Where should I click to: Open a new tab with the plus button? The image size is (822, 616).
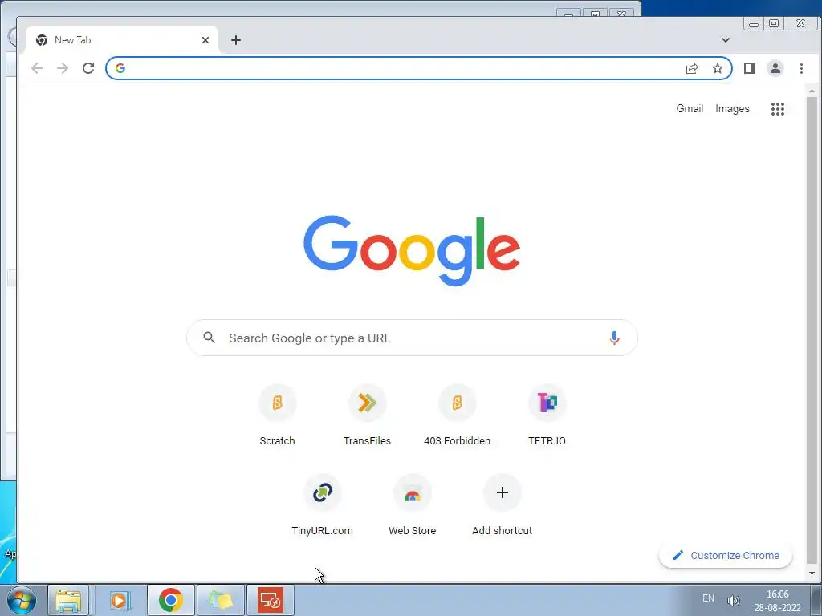point(236,40)
